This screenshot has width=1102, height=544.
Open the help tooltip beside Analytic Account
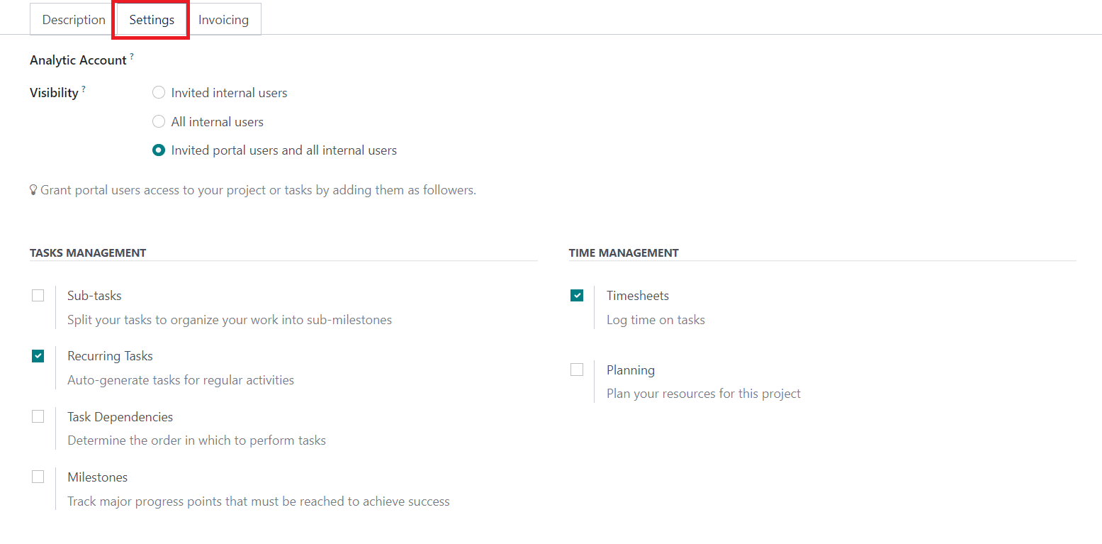132,56
